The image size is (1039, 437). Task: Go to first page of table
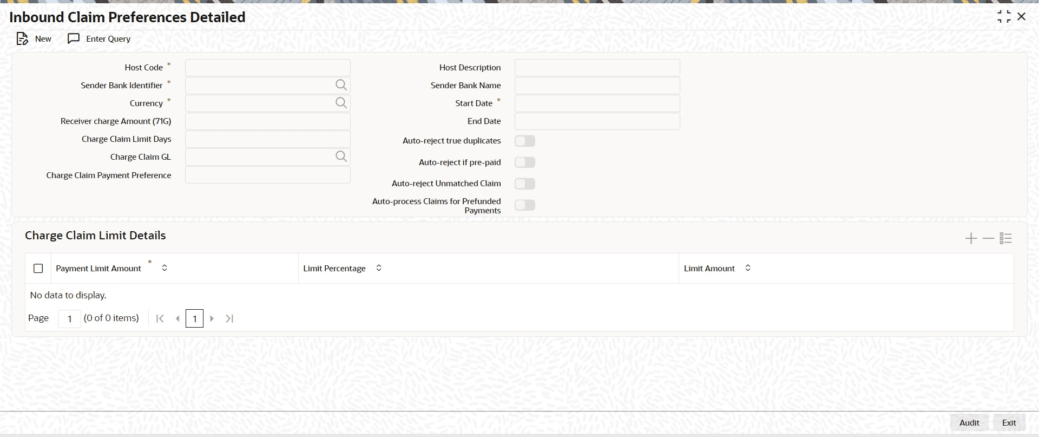[x=160, y=318]
